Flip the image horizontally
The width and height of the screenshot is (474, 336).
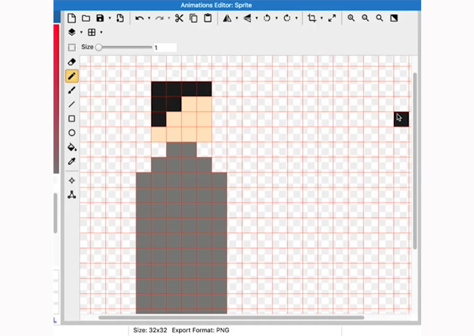tap(227, 18)
